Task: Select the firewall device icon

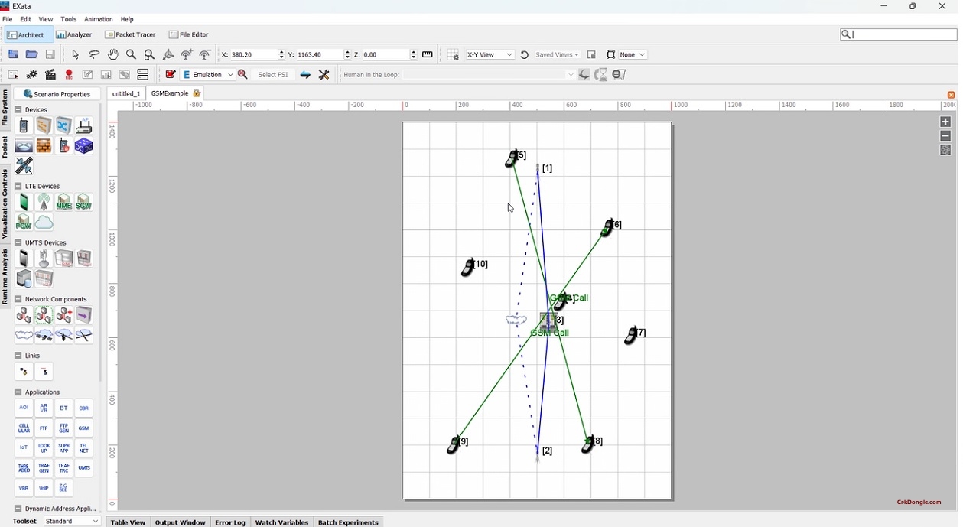Action: pyautogui.click(x=44, y=145)
